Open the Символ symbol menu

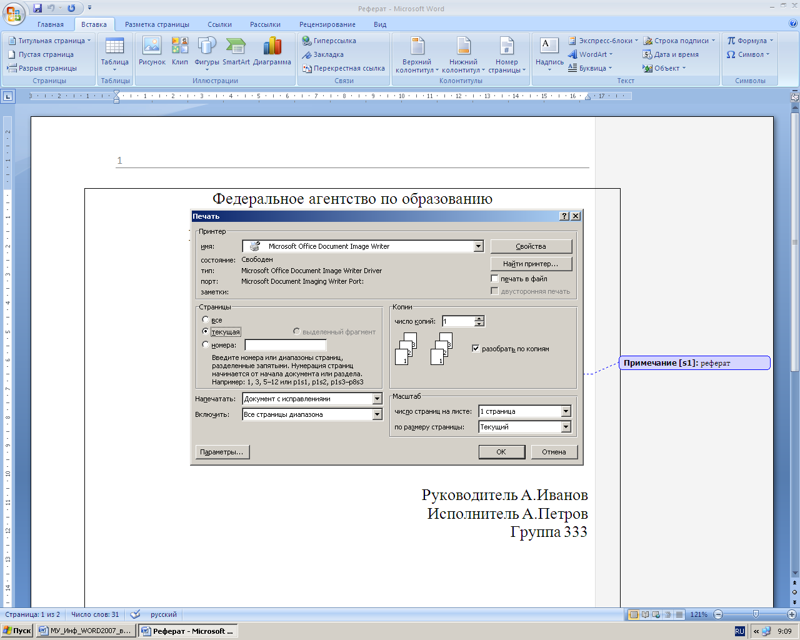pyautogui.click(x=748, y=54)
